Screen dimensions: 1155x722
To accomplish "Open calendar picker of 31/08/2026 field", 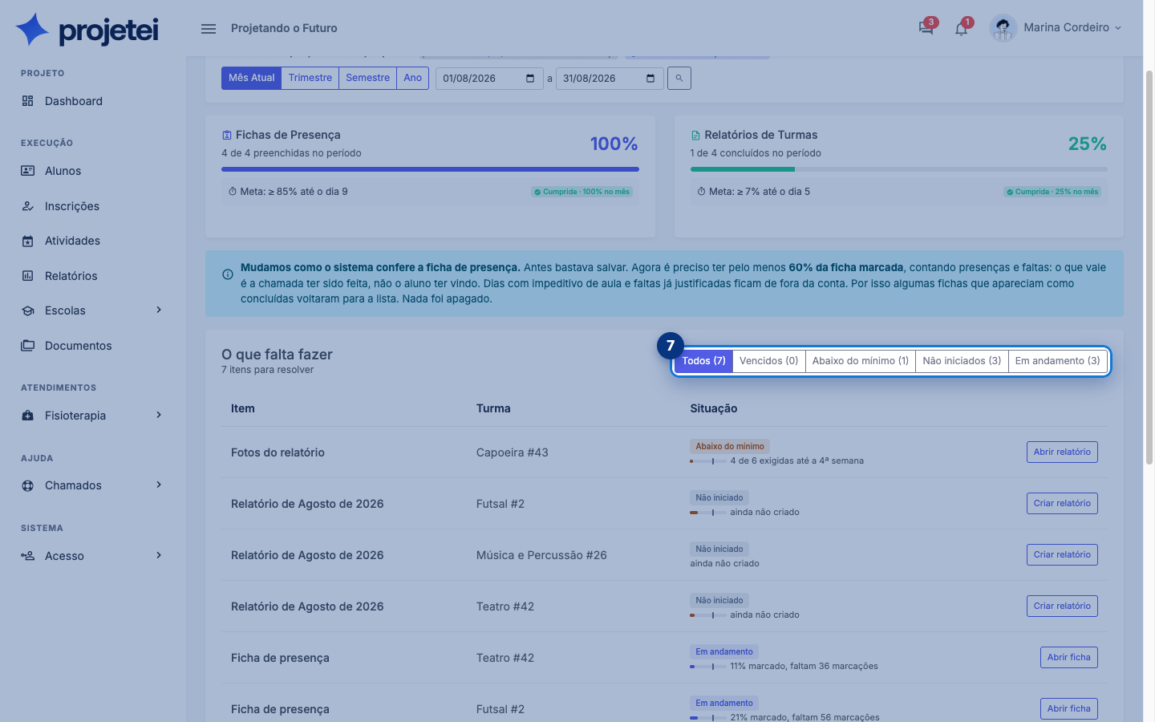I will coord(650,79).
